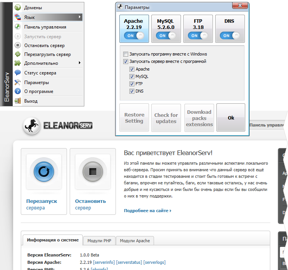Image resolution: width=288 pixels, height=270 pixels.
Task: Open the Подробнее на сайте link
Action: click(x=147, y=211)
